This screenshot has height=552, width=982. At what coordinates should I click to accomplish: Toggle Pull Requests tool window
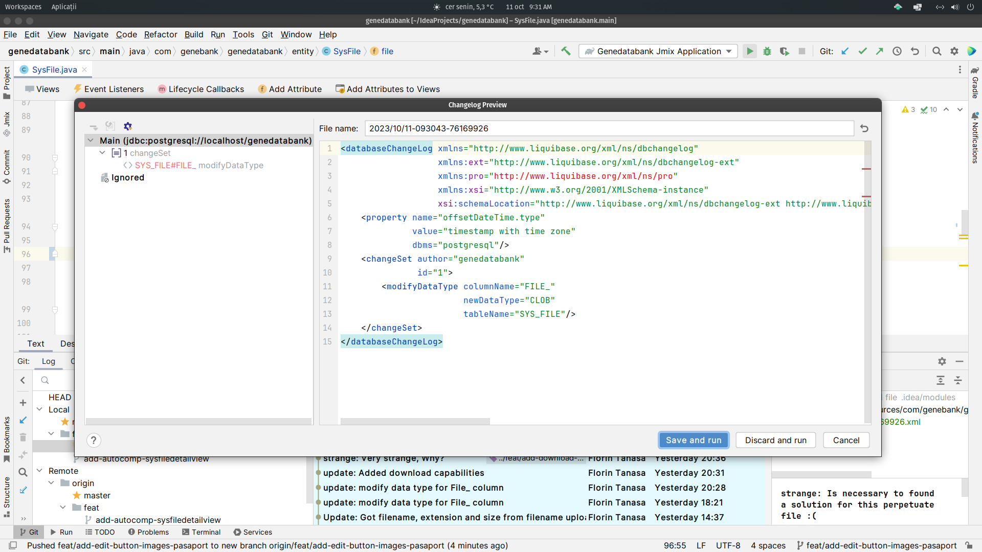click(7, 225)
